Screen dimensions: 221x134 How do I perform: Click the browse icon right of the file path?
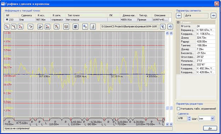[163, 27]
